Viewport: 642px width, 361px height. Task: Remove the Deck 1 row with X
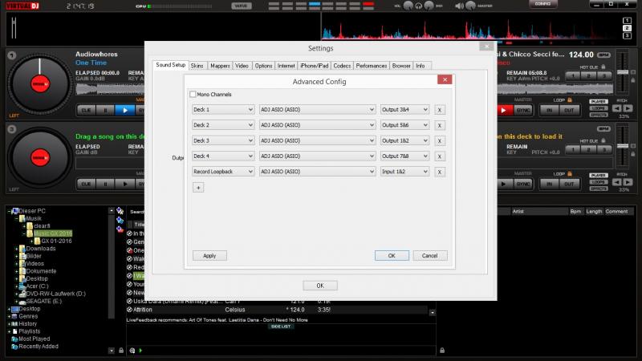pos(440,110)
